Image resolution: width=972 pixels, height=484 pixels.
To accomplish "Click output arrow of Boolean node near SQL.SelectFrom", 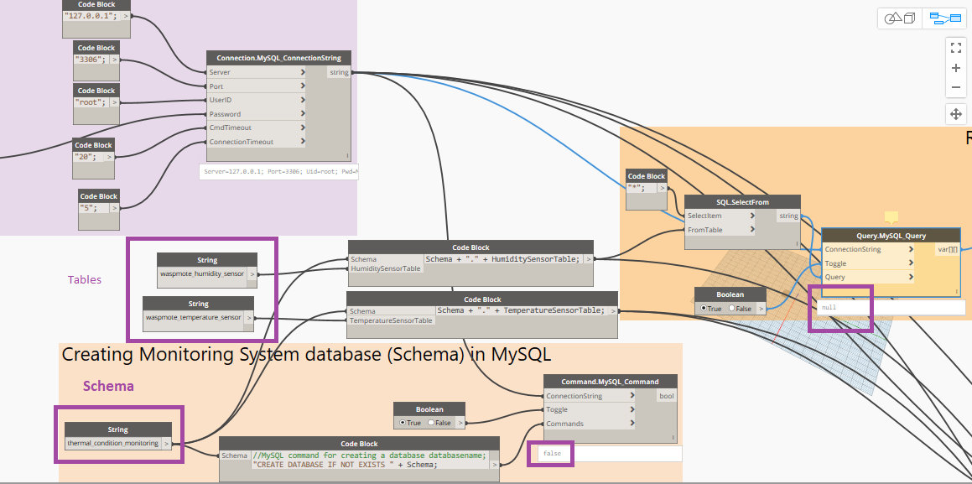I will pyautogui.click(x=761, y=308).
